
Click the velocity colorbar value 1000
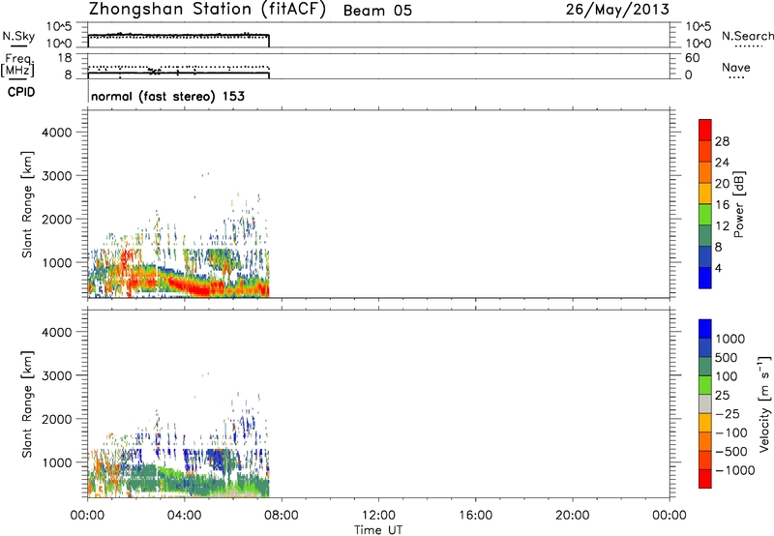(x=730, y=339)
